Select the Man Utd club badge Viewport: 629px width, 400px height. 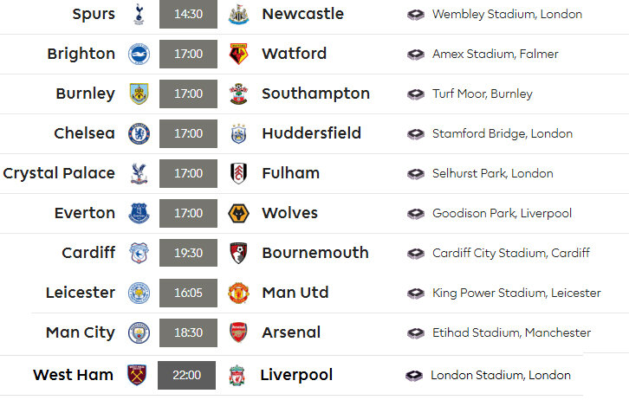238,293
